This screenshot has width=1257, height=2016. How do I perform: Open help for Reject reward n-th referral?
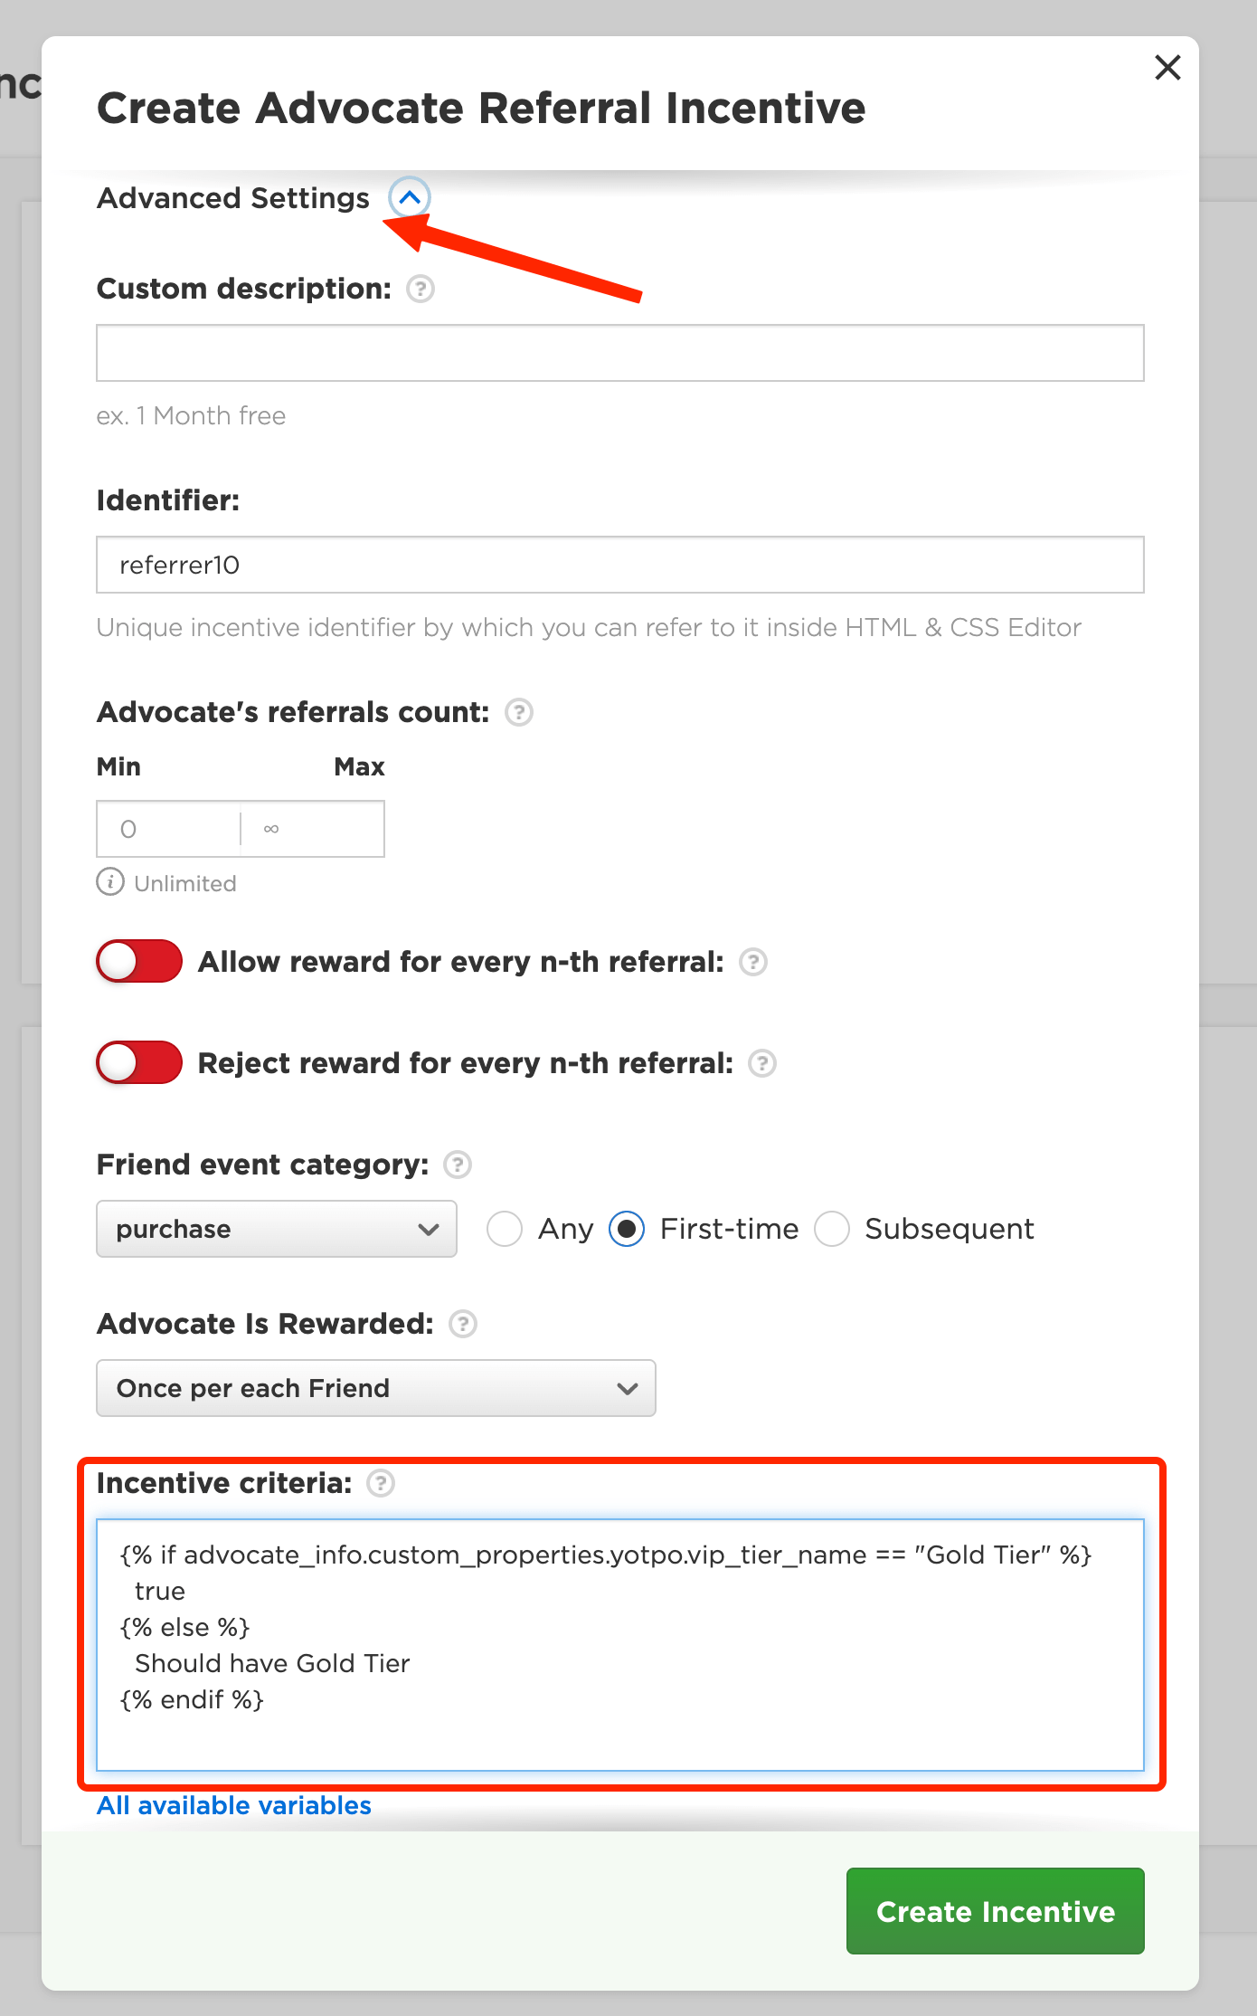tap(762, 1063)
